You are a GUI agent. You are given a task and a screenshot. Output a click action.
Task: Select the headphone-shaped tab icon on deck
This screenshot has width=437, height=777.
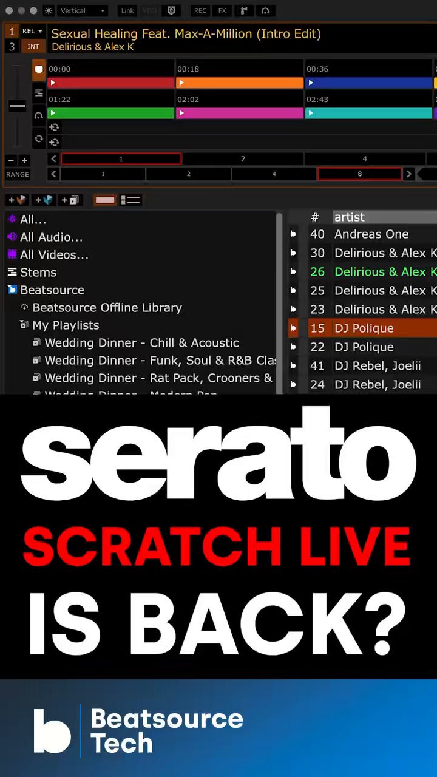39,115
